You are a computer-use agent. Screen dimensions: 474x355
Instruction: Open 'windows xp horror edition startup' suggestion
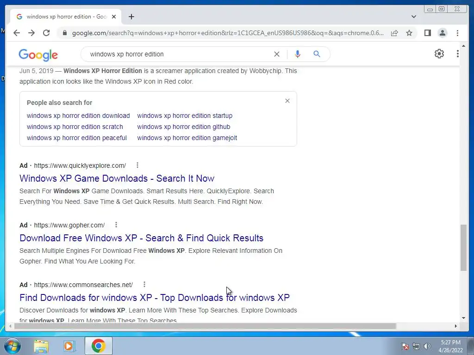coord(185,116)
